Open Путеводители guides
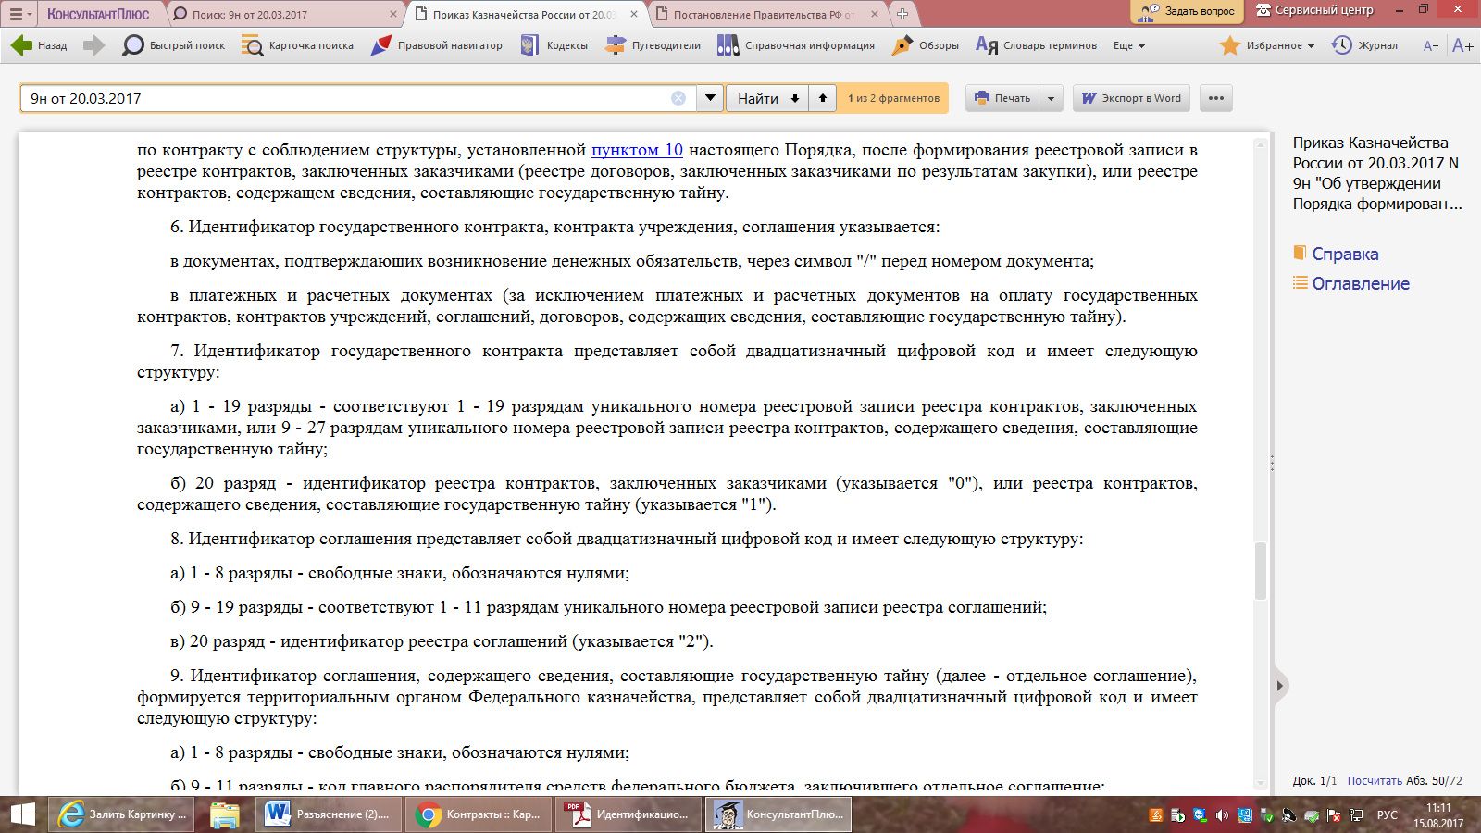The height and width of the screenshot is (833, 1481). [x=653, y=45]
